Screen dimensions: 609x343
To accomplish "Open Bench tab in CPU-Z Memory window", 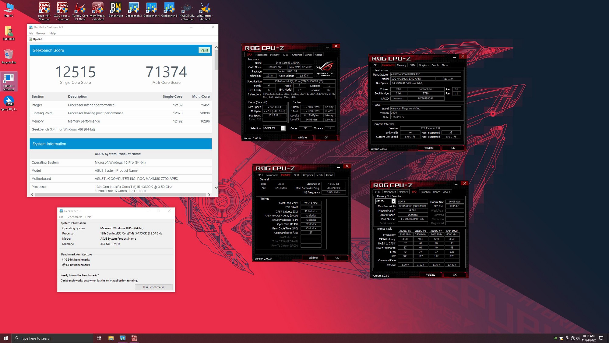I will click(319, 175).
